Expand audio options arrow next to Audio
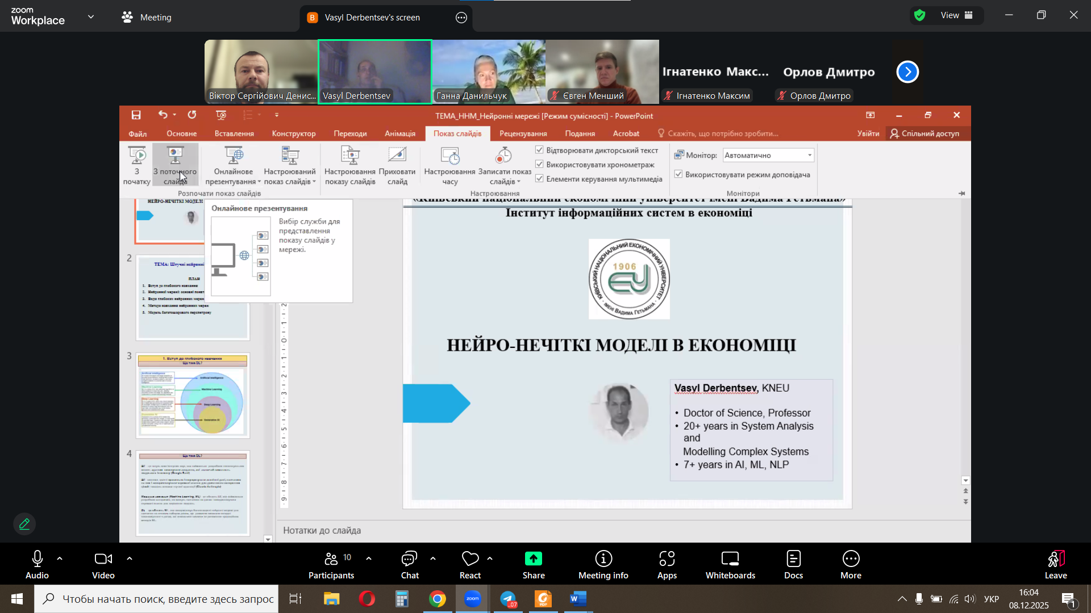Image resolution: width=1091 pixels, height=613 pixels. click(x=60, y=559)
